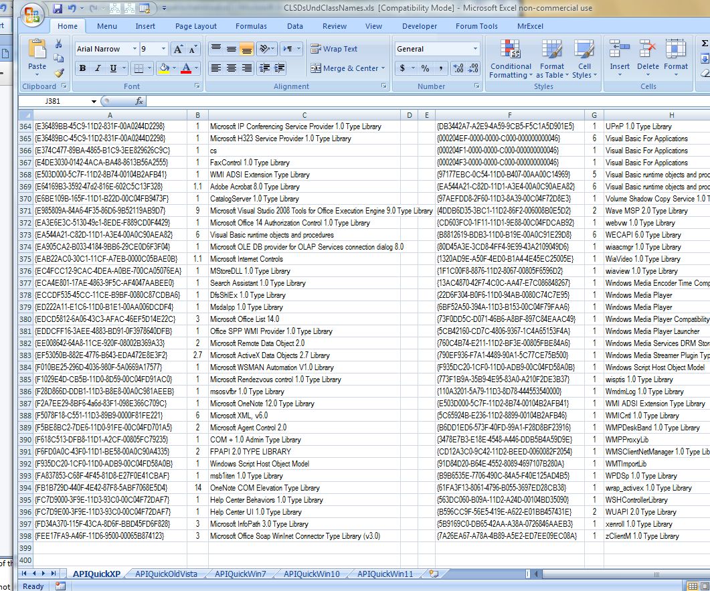
Task: Click the AutoSum sigma icon
Action: tap(705, 44)
